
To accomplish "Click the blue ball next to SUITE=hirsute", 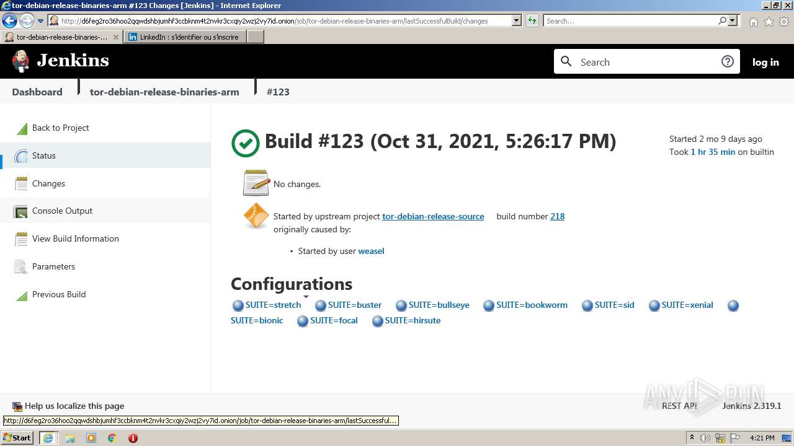I will pos(377,321).
